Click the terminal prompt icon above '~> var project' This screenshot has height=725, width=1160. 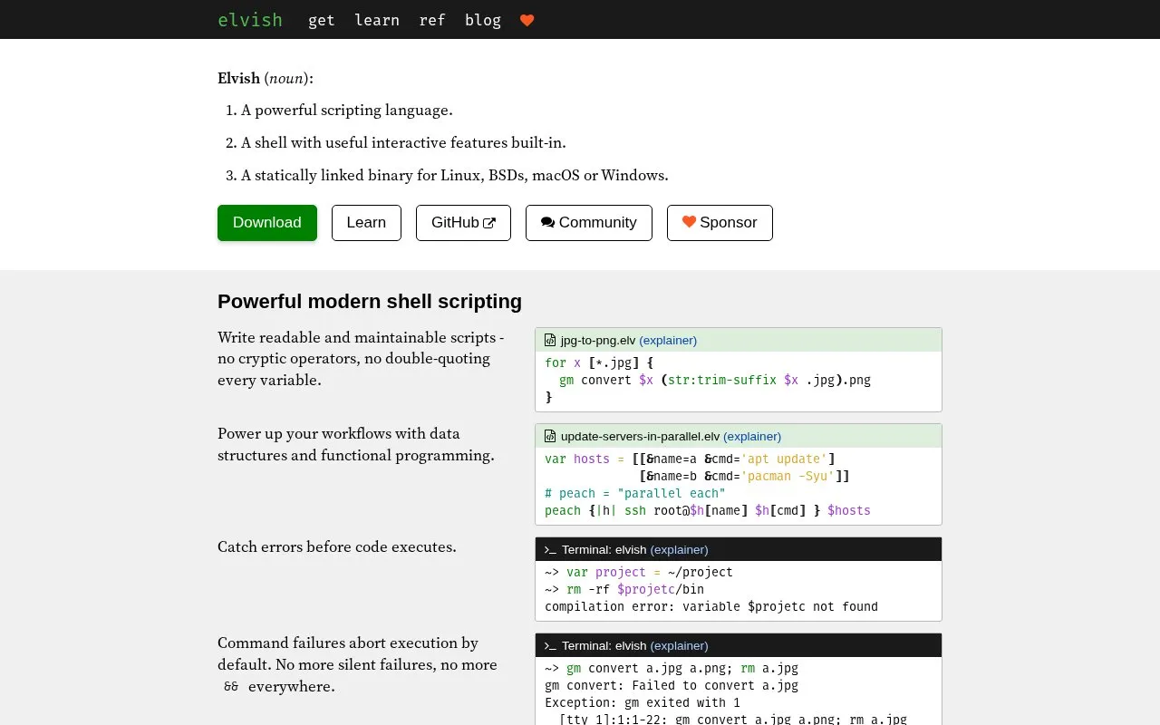coord(550,550)
